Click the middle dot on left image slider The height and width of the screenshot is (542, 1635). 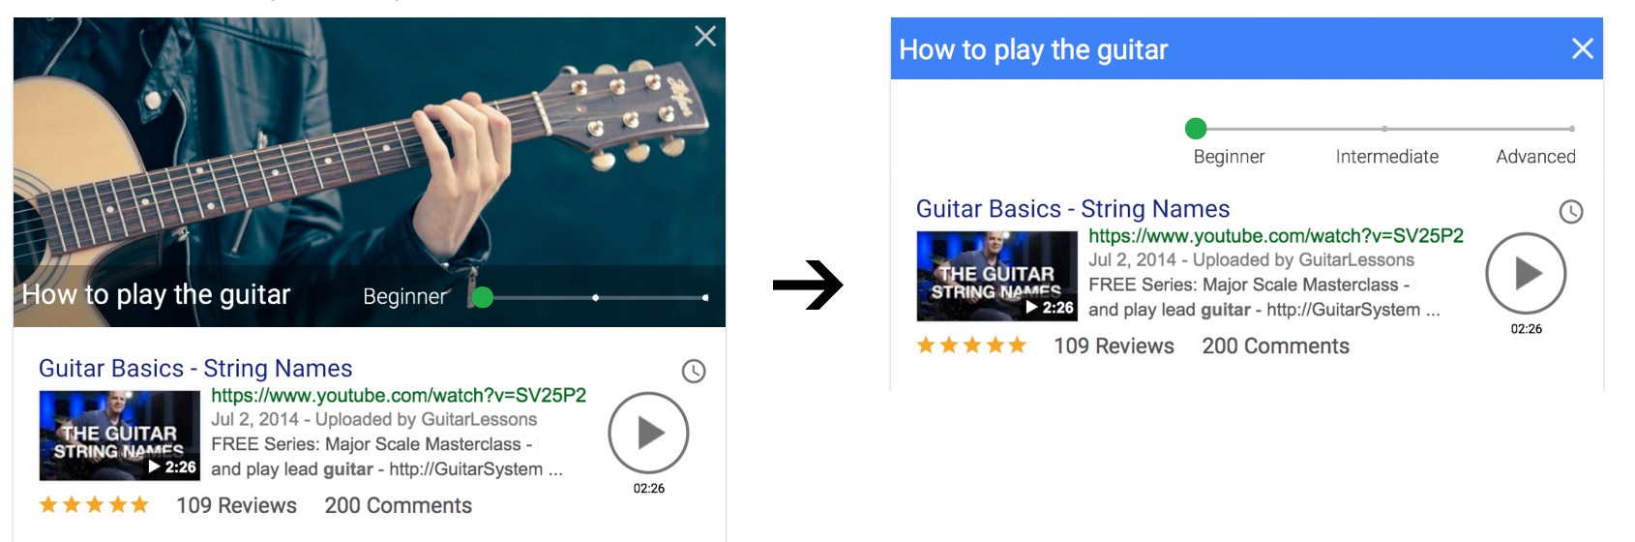point(595,298)
